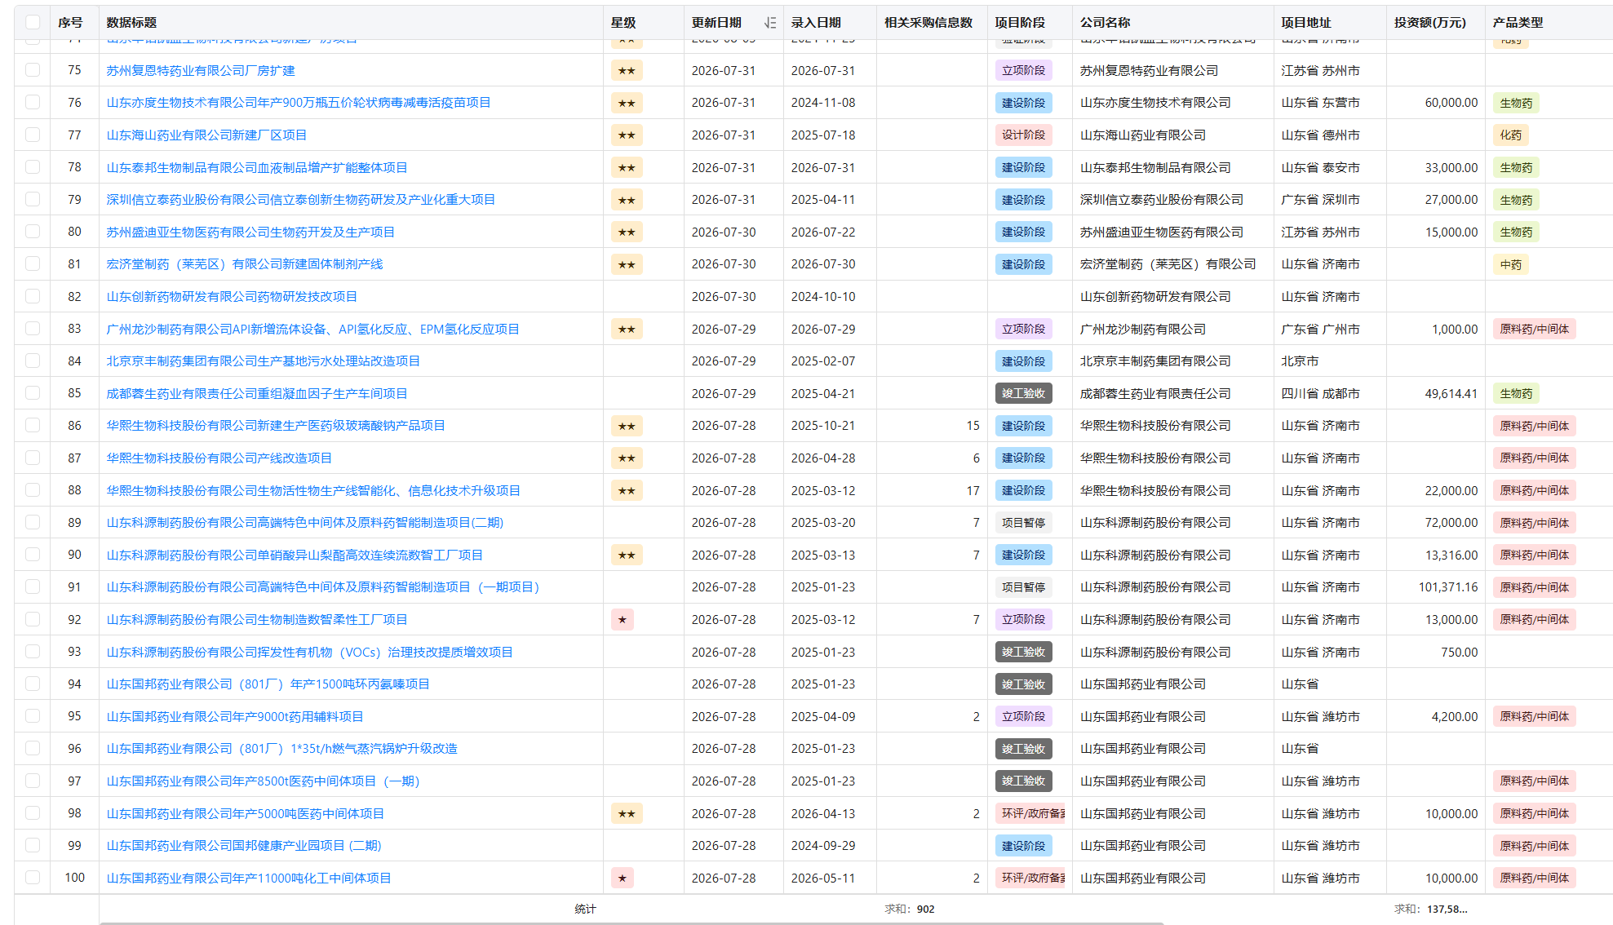Screen dimensions: 1613x925
Task: Click the 竣工验收 tag in row 85
Action: tap(1023, 394)
